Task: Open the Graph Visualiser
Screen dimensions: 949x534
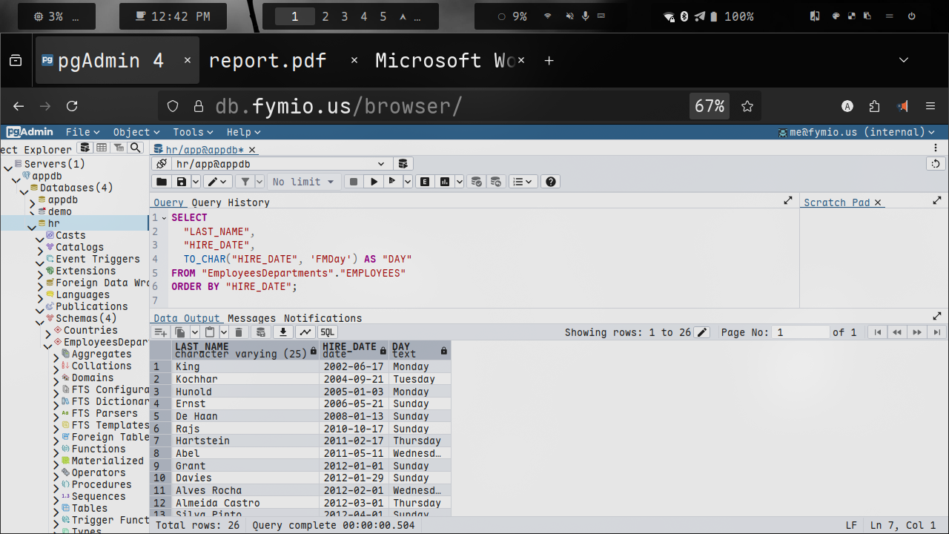Action: [x=305, y=332]
